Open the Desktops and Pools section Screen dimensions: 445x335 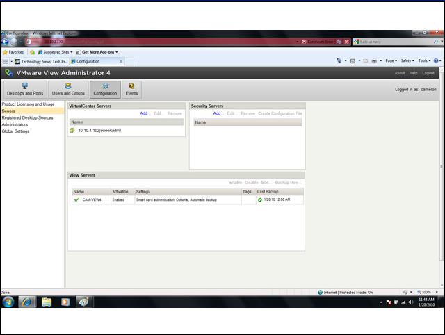click(25, 89)
